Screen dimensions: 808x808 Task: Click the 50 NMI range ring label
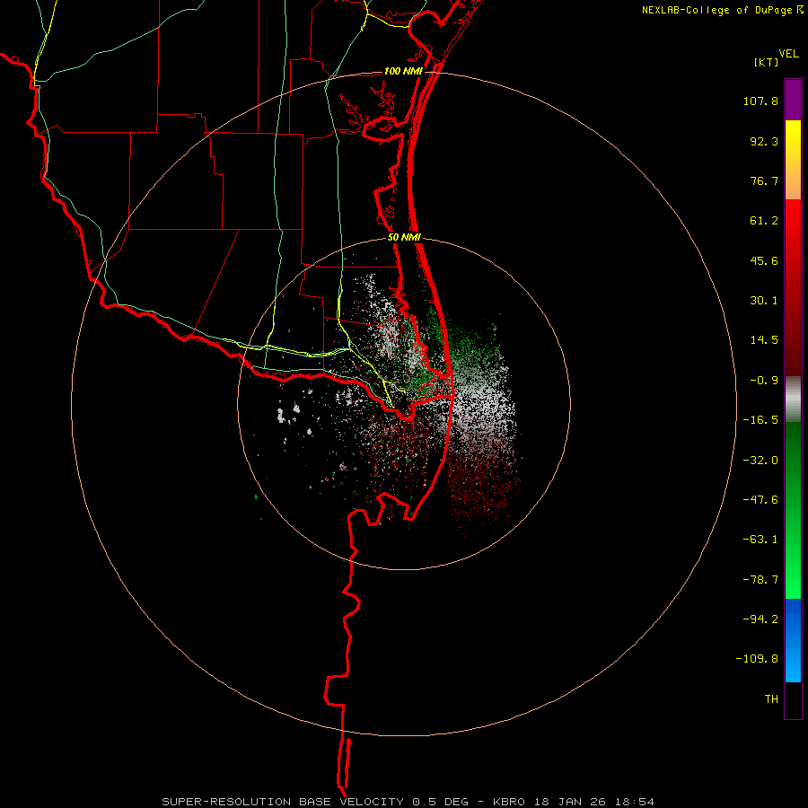point(404,238)
